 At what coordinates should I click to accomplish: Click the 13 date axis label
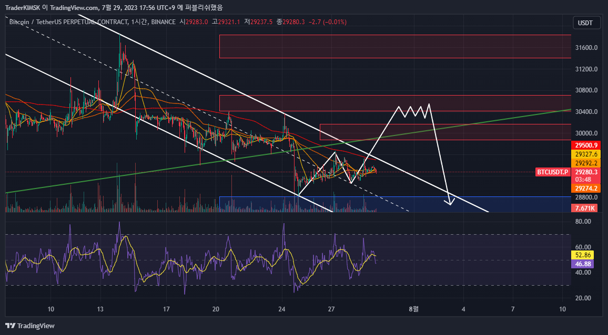coord(100,309)
